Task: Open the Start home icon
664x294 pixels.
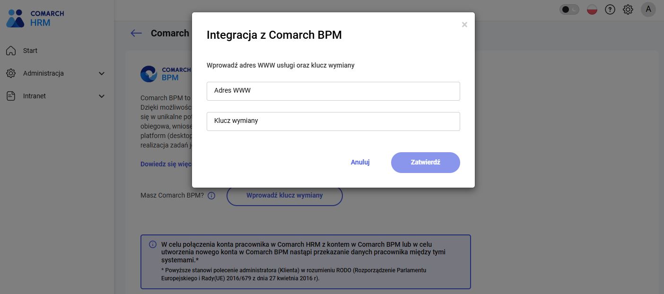Action: pyautogui.click(x=11, y=51)
